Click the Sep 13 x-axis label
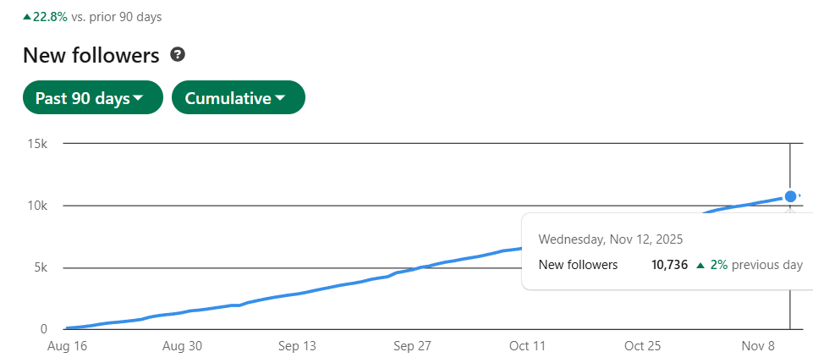Screen dimensions: 813x363 click(297, 346)
